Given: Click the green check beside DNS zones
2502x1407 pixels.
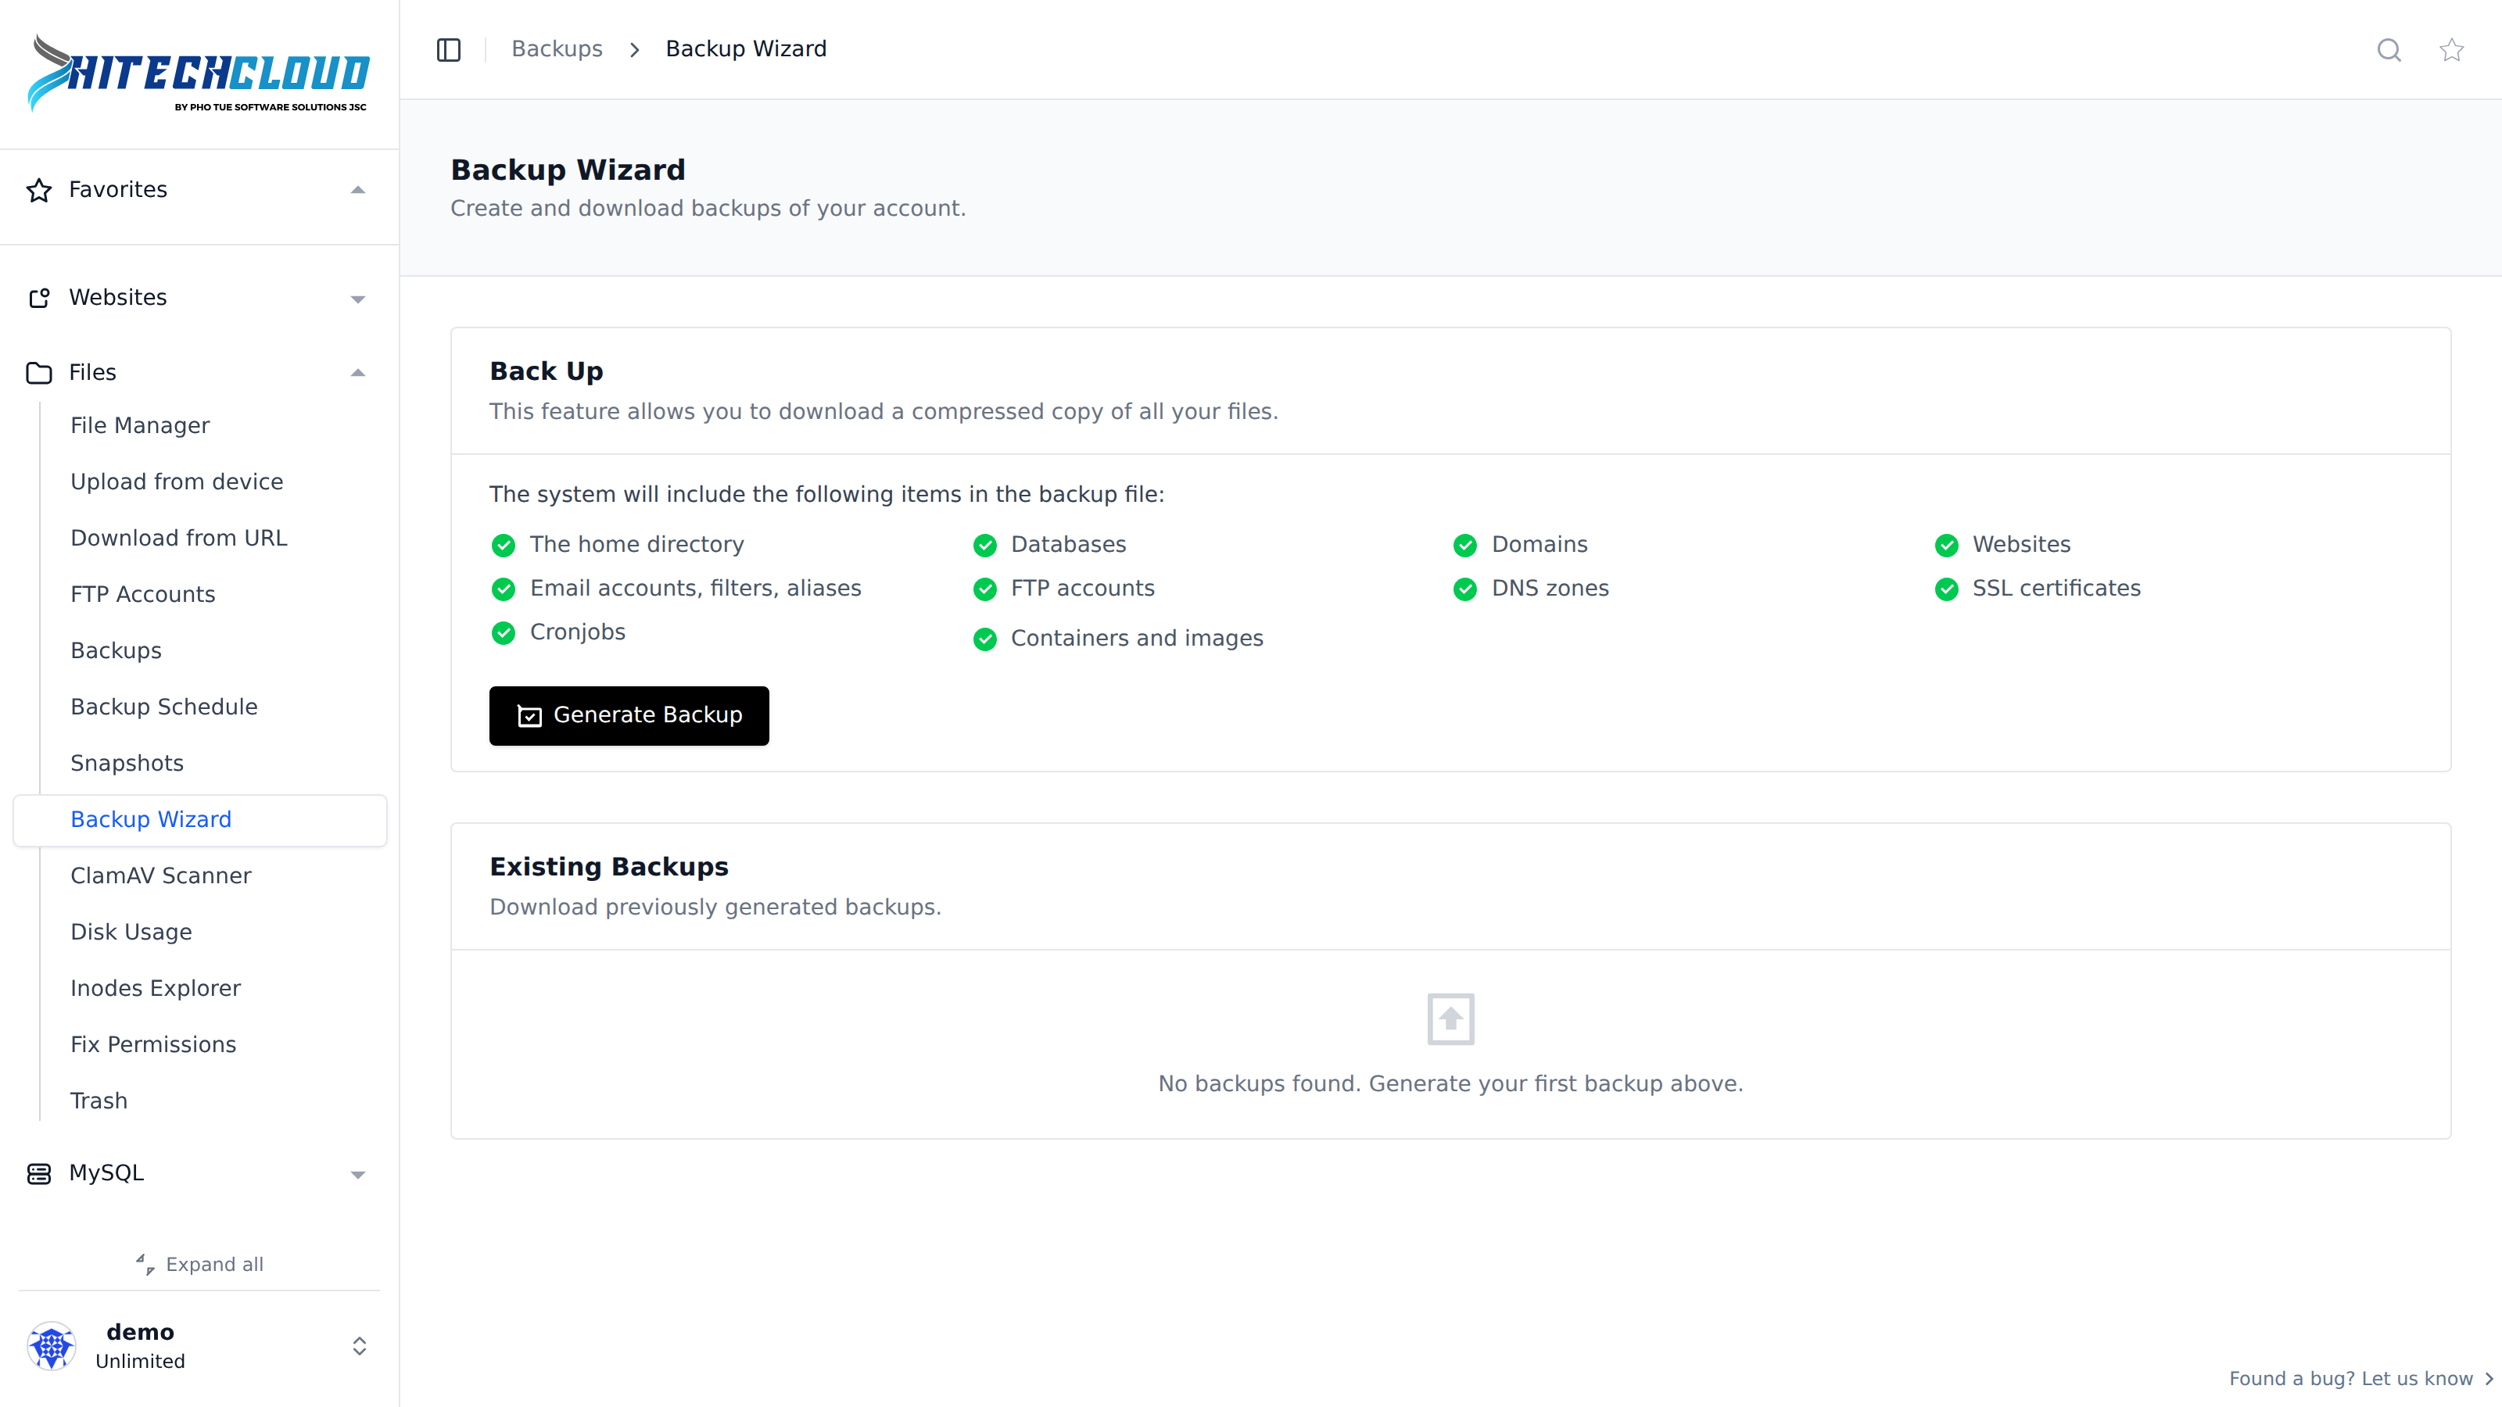Looking at the screenshot, I should tap(1464, 589).
